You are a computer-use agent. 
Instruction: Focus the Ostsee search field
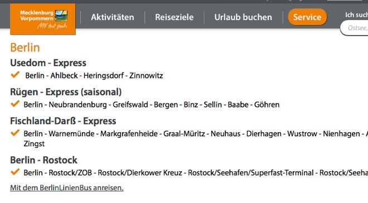pos(354,28)
